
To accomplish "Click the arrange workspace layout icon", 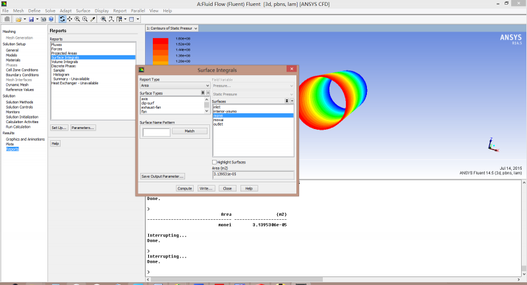I will point(119,20).
